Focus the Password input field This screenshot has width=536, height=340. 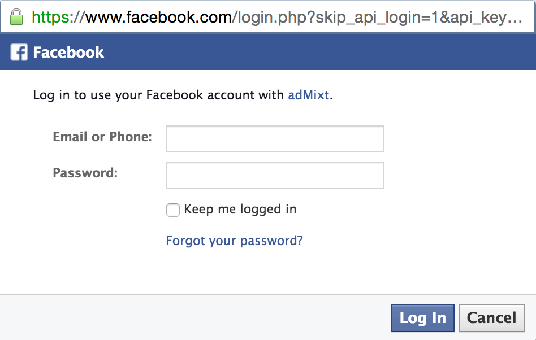point(275,175)
